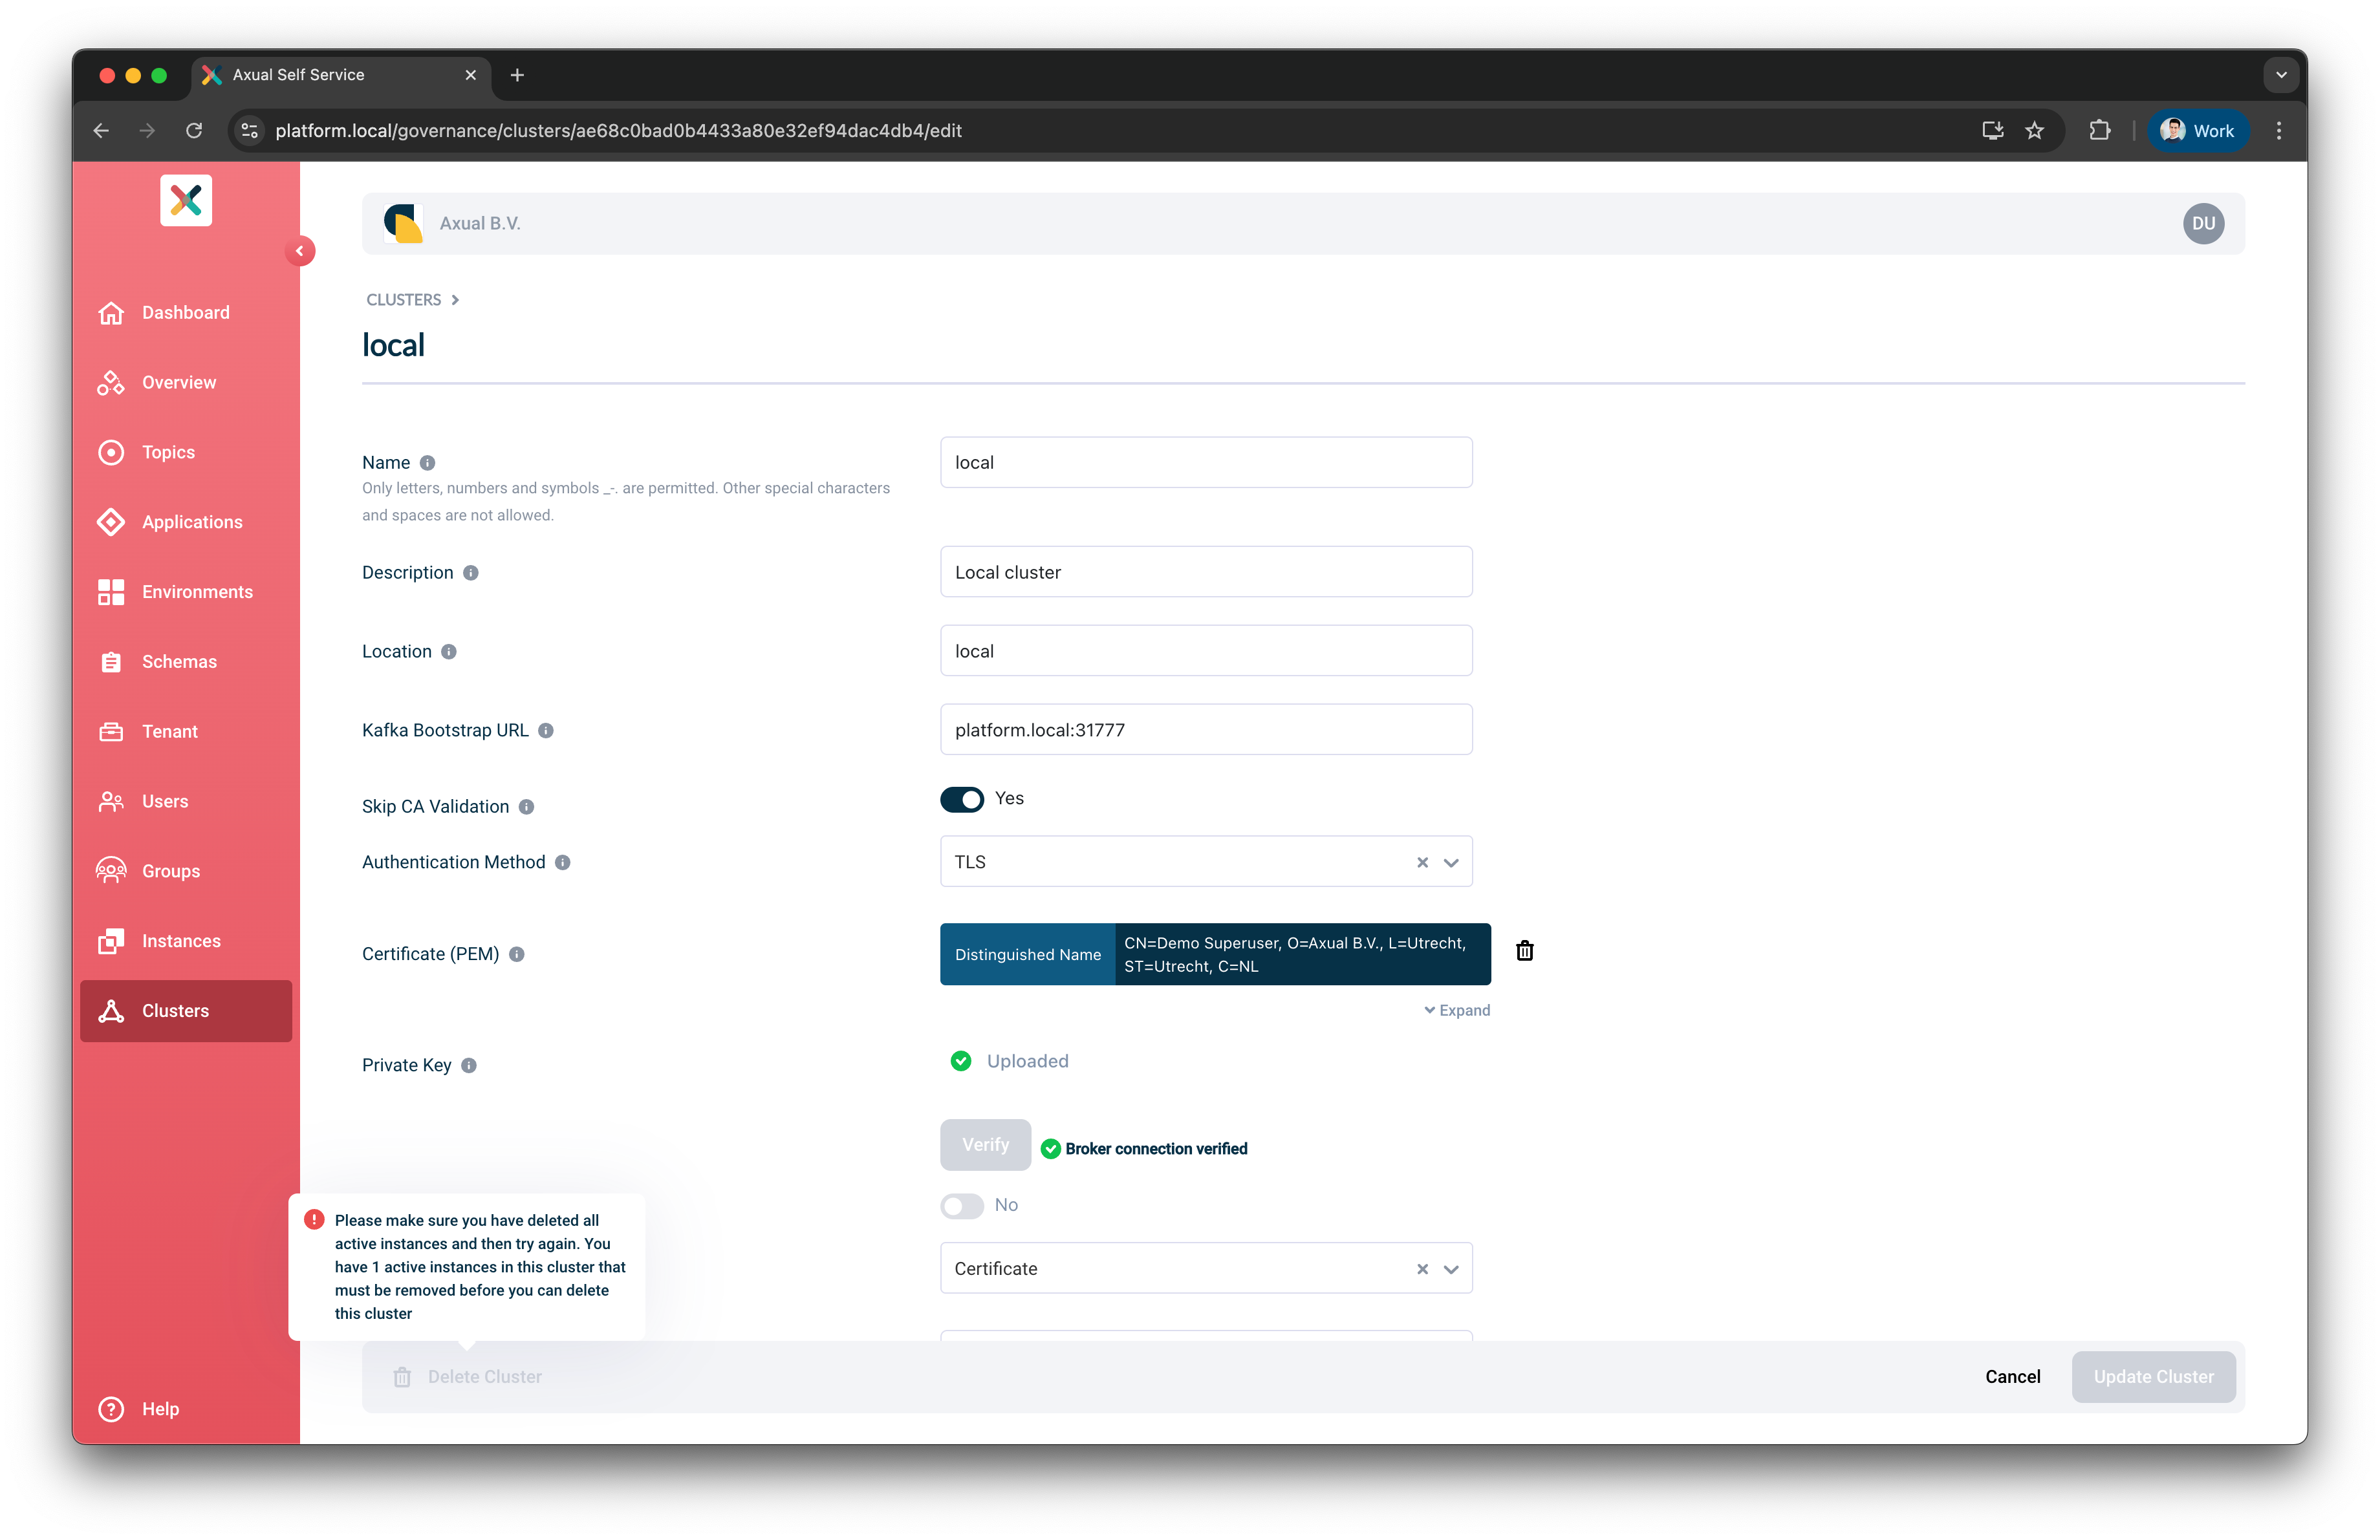Screen dimensions: 2380x1540
Task: Navigate to Environments via its sidebar icon
Action: click(111, 592)
